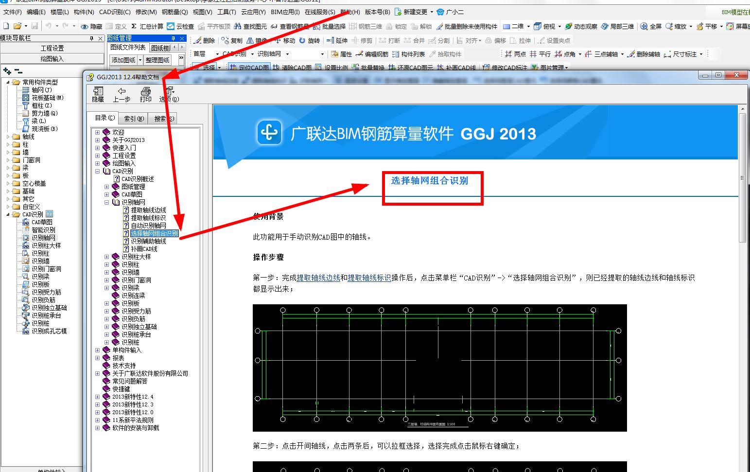Click the 全屏 full screen icon

(644, 26)
